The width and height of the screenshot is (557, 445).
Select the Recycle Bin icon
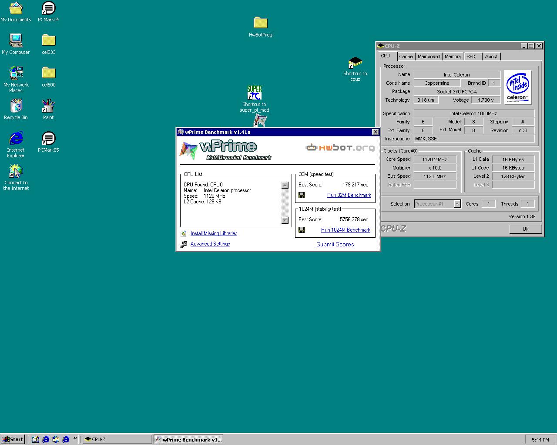[16, 110]
